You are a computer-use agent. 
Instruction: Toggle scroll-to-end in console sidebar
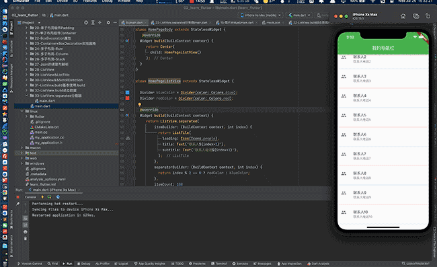(26, 225)
